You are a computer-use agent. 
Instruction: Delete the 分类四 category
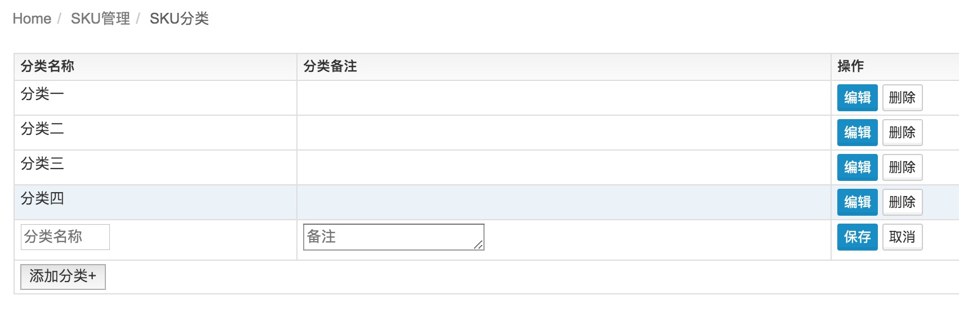coord(902,202)
